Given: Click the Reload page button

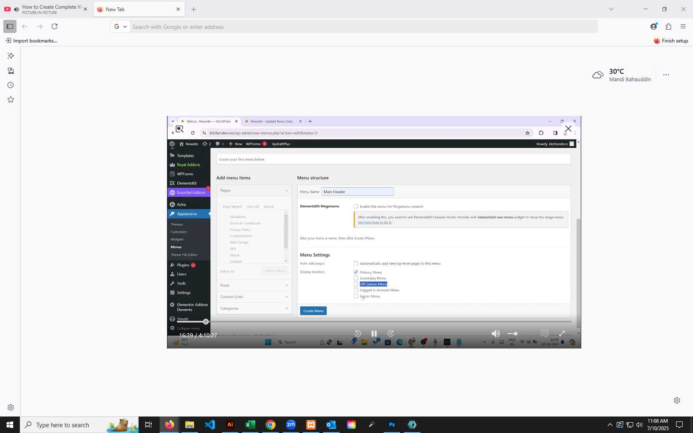Looking at the screenshot, I should click(x=54, y=26).
